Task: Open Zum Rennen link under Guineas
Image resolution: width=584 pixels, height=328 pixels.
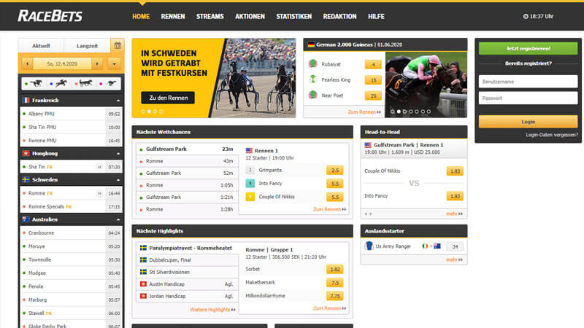Action: click(364, 112)
